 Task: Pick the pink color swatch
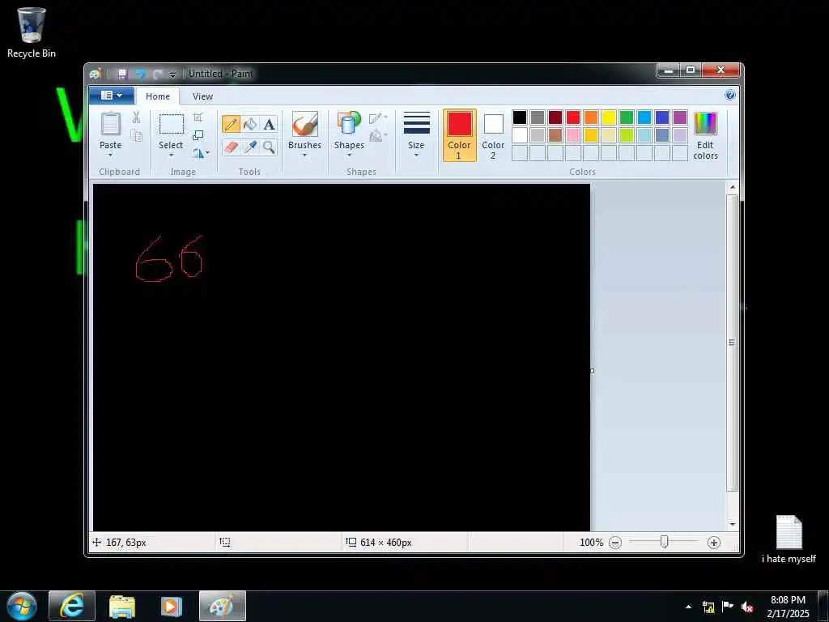[x=573, y=135]
